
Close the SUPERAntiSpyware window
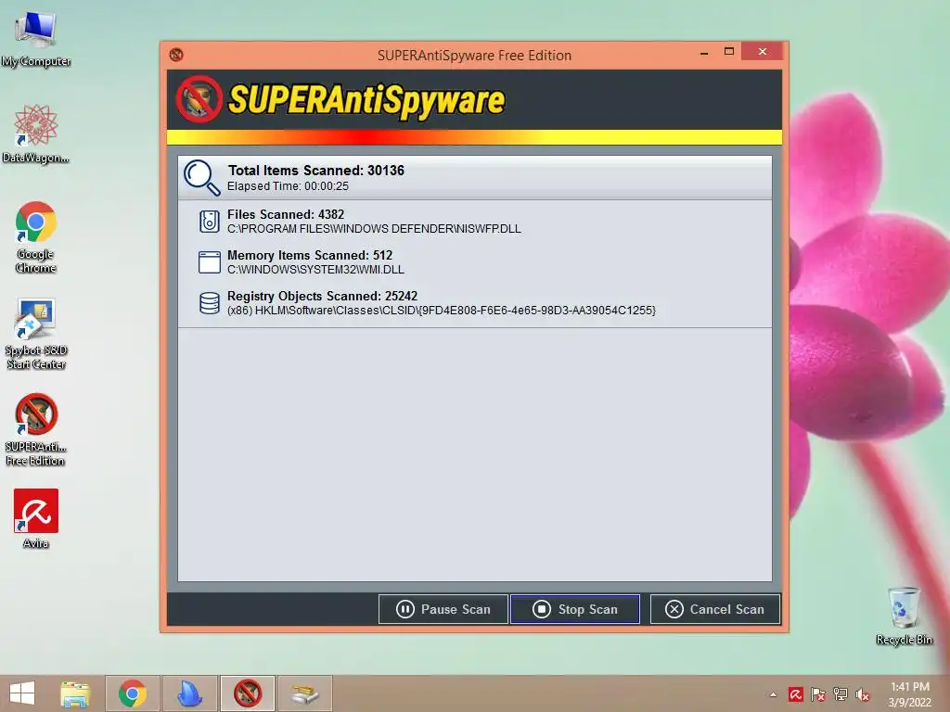(763, 52)
